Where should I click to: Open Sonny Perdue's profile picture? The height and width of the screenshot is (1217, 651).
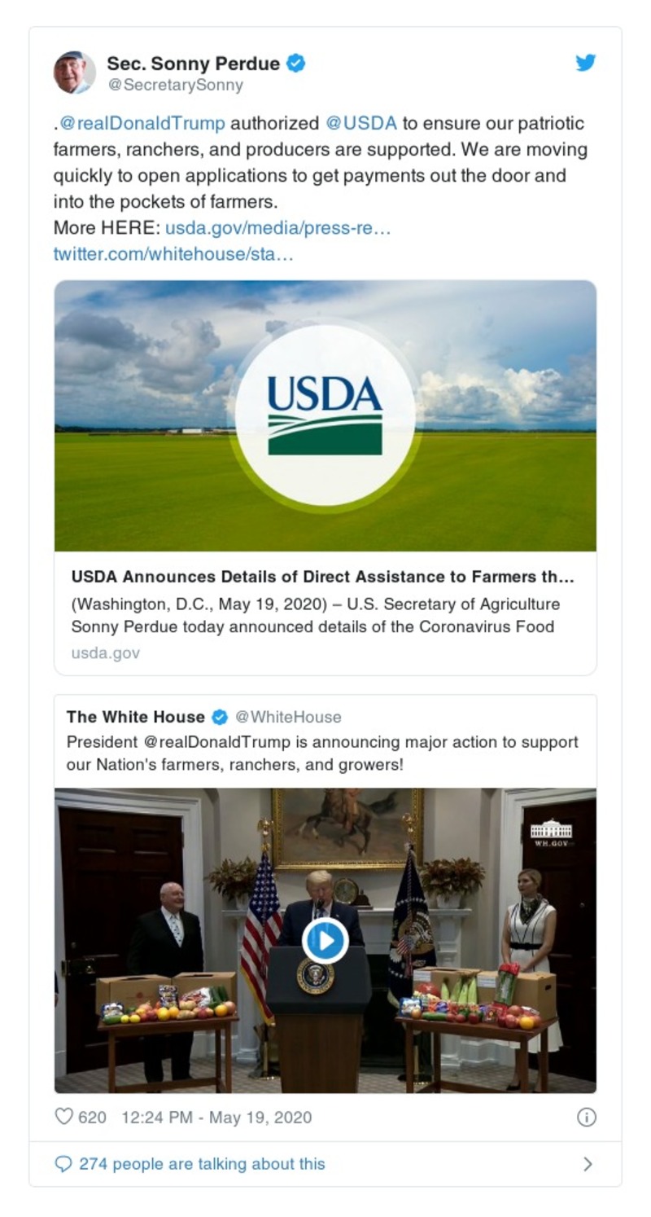[x=75, y=67]
